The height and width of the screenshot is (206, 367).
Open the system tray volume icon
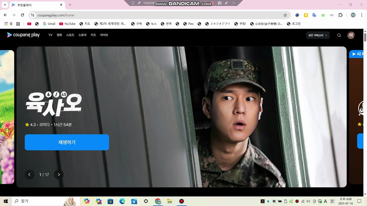(x=309, y=201)
